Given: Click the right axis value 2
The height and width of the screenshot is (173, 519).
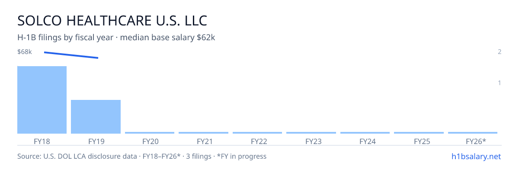Looking at the screenshot, I should 500,52.
